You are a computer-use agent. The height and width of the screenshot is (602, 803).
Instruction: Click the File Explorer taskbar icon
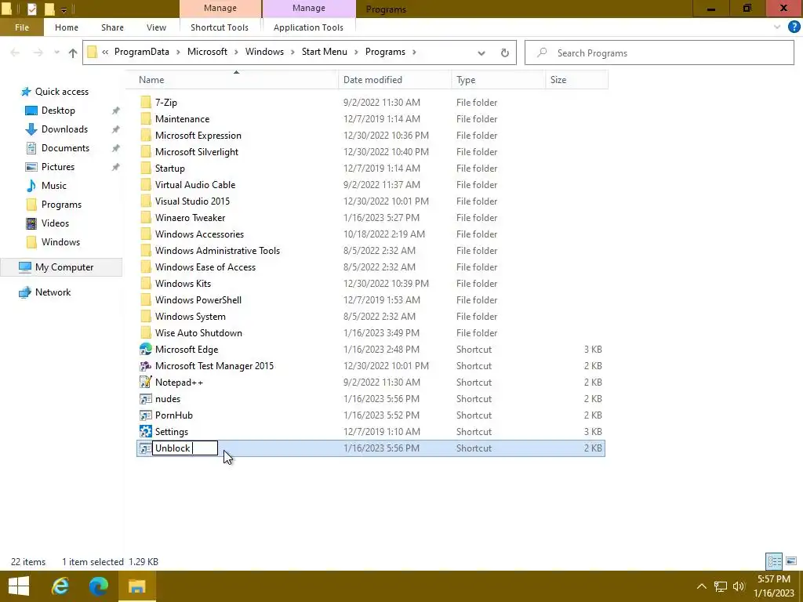pyautogui.click(x=136, y=586)
